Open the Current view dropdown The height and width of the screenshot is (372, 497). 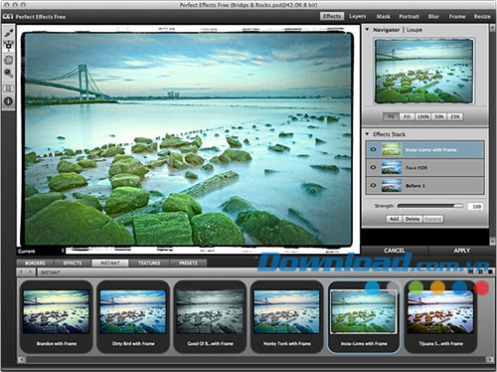[x=41, y=251]
